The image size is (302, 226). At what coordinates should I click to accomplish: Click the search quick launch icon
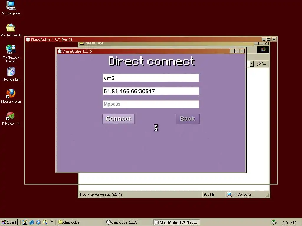45,222
